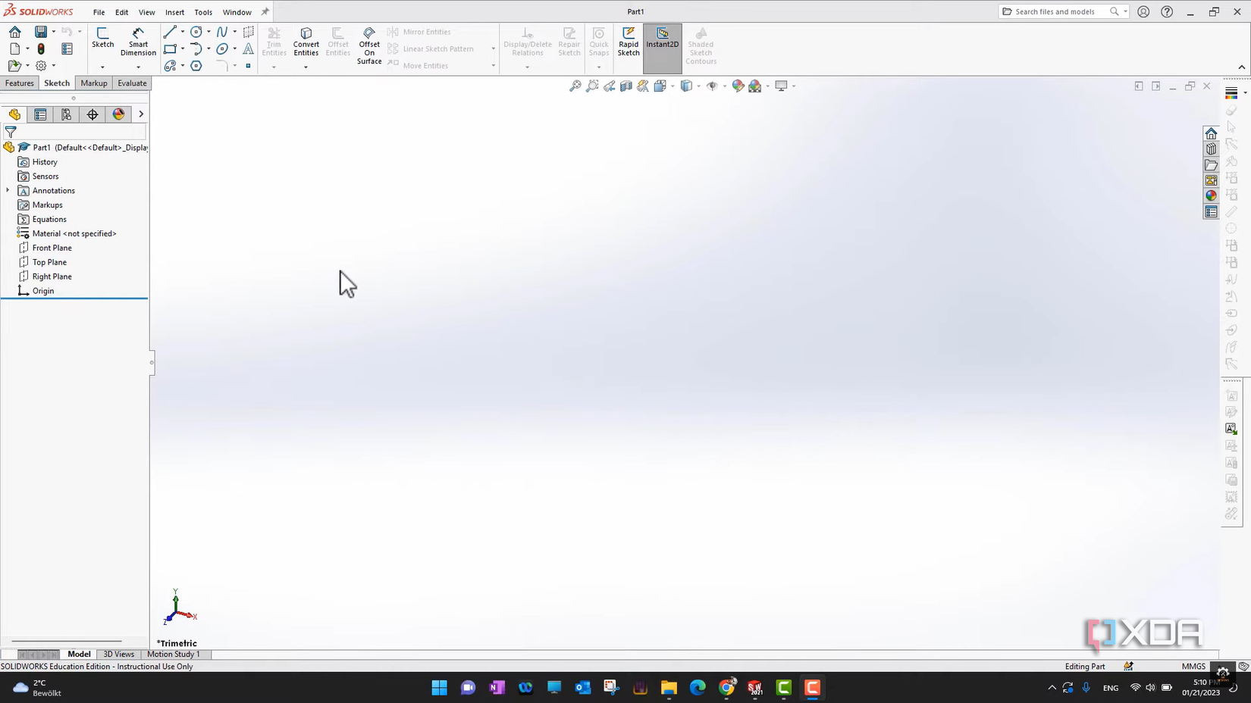Toggle Hide/Show Items in view toolbar
The image size is (1251, 703).
711,86
